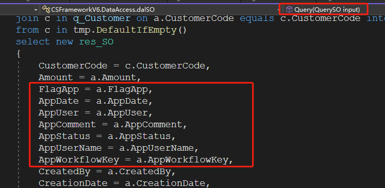Click the purple cube method icon beside Query
This screenshot has width=385, height=188.
point(289,10)
